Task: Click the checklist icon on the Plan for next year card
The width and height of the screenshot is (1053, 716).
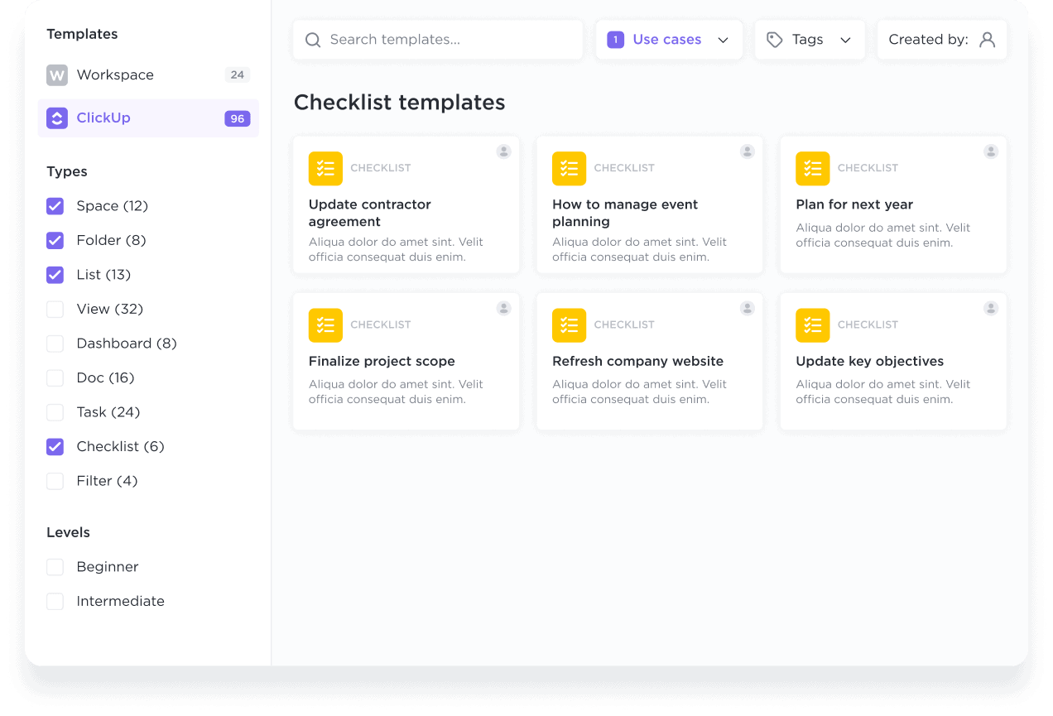Action: (812, 168)
